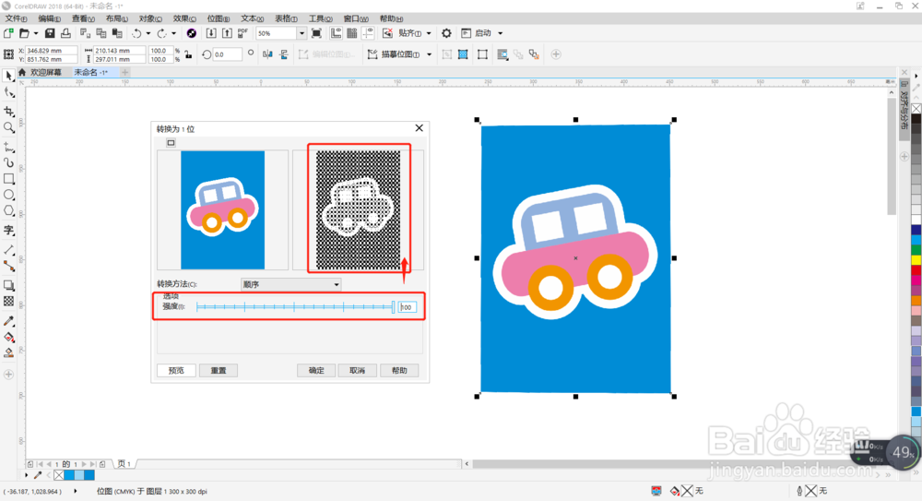This screenshot has height=501, width=922.
Task: Open the 工具 menu
Action: (321, 18)
